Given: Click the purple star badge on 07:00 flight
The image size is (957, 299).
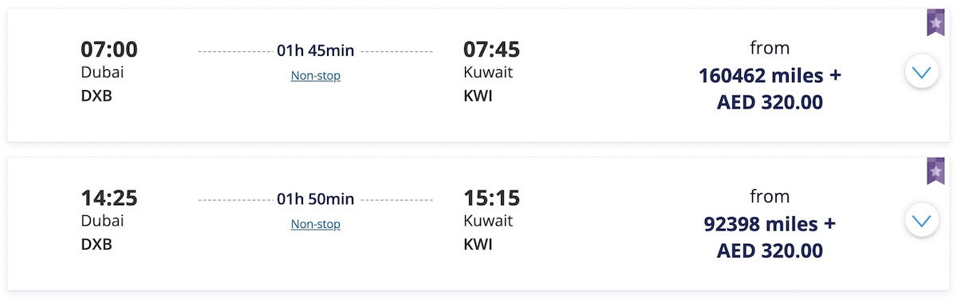Looking at the screenshot, I should [x=935, y=23].
